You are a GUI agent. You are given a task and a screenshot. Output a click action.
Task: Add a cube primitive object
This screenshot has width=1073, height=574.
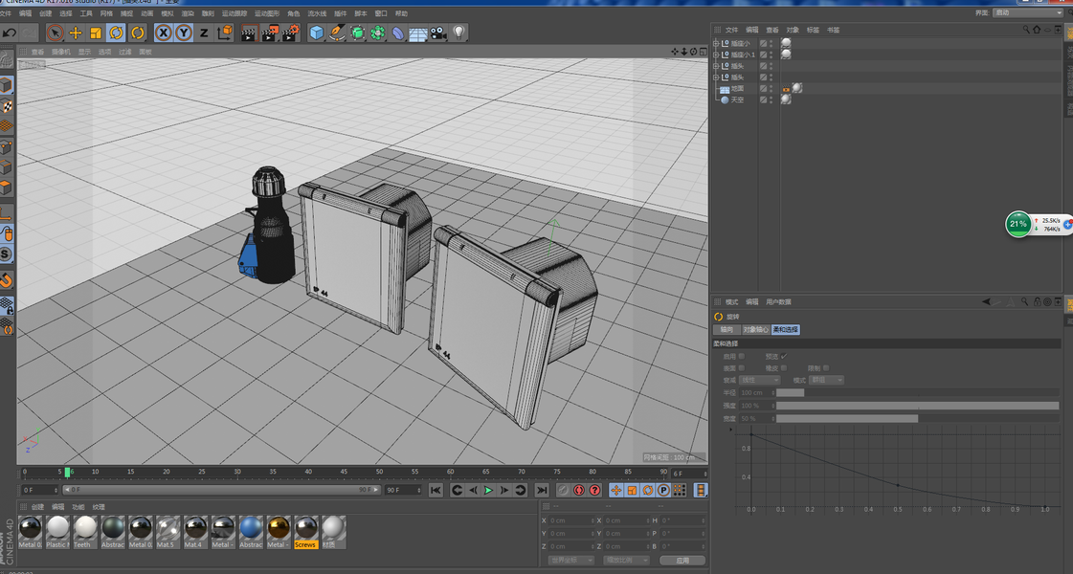(317, 33)
